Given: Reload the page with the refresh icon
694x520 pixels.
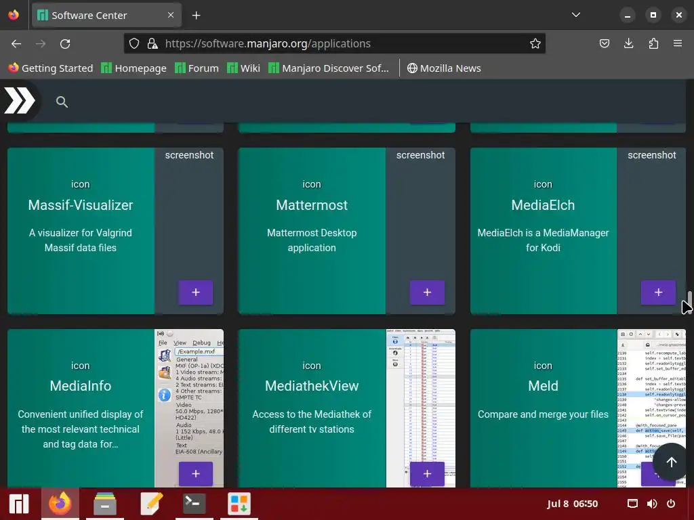Looking at the screenshot, I should point(65,43).
